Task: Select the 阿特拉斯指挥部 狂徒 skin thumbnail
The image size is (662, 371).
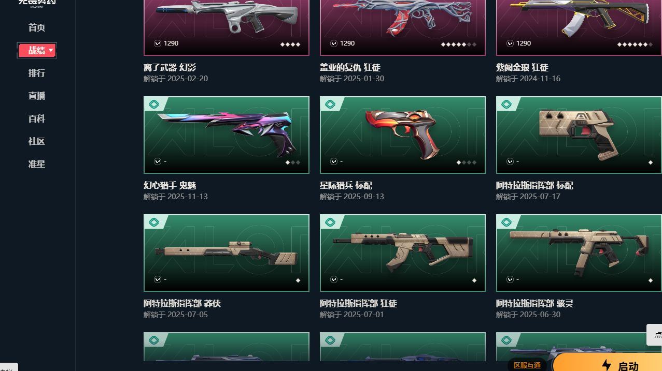Action: pos(403,253)
